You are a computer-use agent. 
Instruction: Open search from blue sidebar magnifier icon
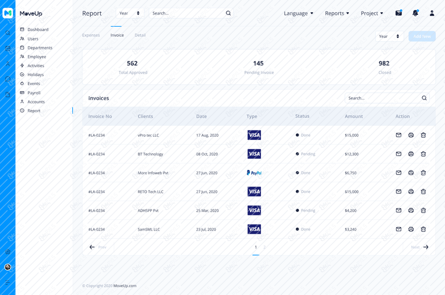coord(8,33)
